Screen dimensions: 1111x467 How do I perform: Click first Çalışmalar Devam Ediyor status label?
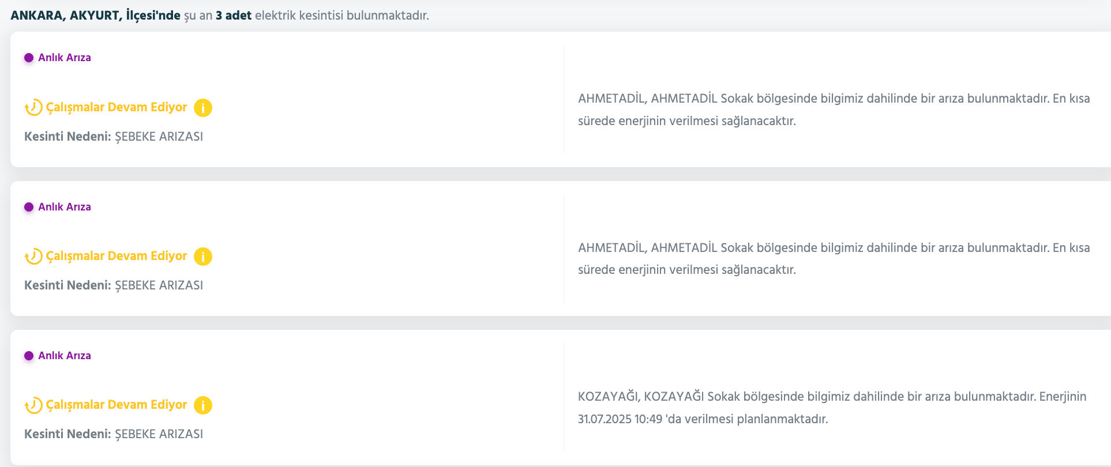click(x=115, y=107)
